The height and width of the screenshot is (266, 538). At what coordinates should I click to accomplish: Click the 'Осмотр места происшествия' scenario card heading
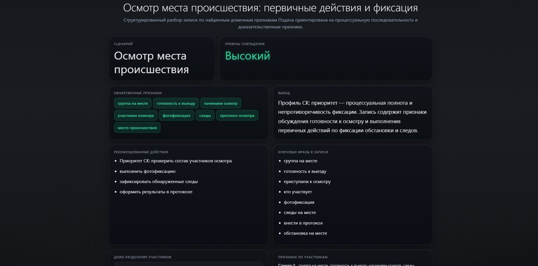point(151,63)
